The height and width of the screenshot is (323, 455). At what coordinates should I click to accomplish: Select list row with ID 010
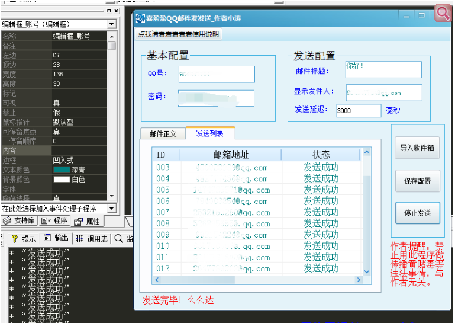pos(257,246)
